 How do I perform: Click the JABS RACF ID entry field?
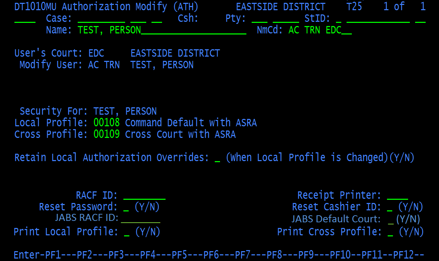[x=140, y=219]
